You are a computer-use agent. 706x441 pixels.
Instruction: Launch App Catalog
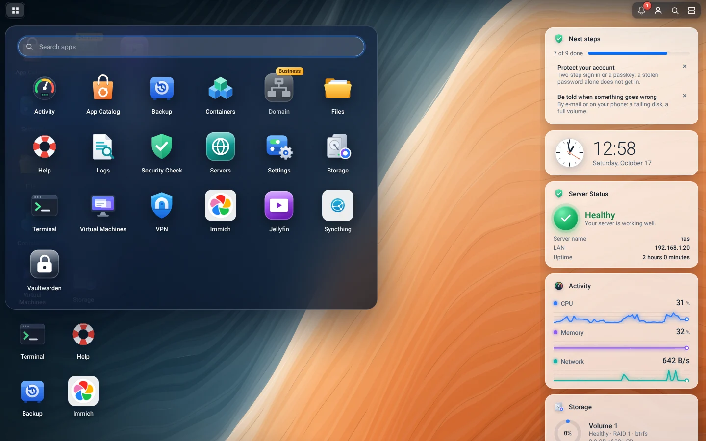103,96
